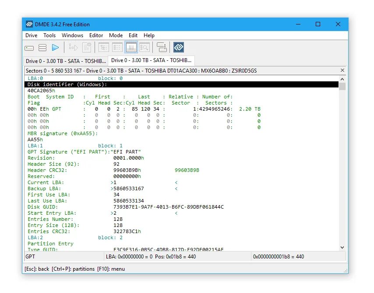This screenshot has width=374, height=293.
Task: Click the First Use LBA value 34
Action: coord(116,195)
